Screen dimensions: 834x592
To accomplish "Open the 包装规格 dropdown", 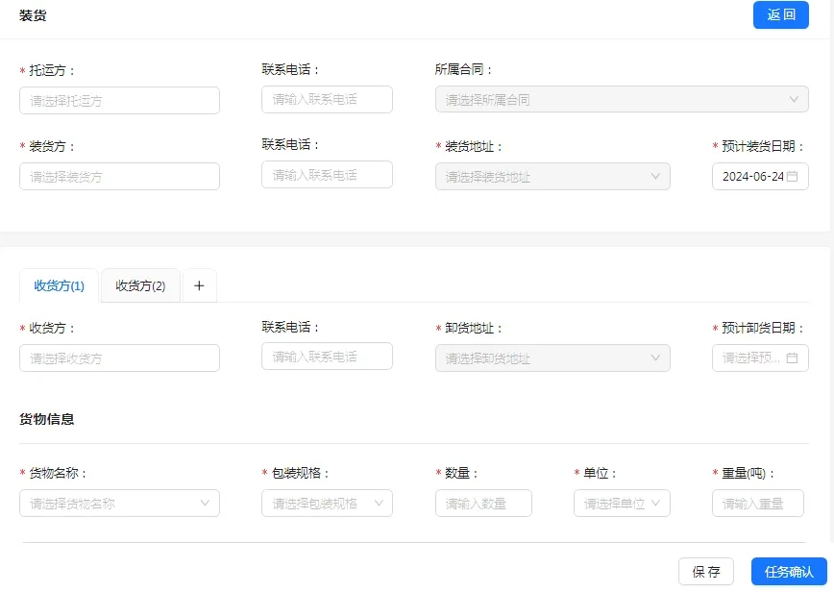I will pos(327,504).
